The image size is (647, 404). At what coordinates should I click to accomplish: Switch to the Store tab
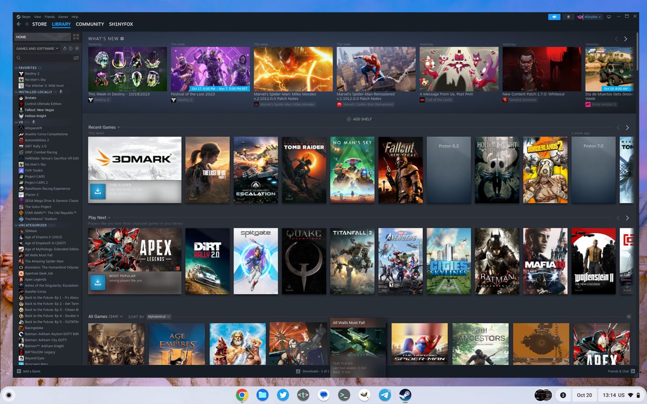pyautogui.click(x=39, y=24)
